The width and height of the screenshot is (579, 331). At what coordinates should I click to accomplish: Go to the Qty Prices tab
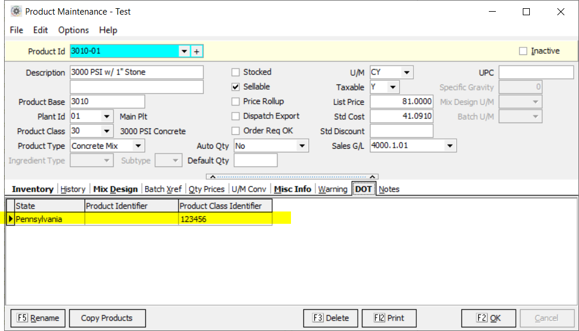click(206, 189)
